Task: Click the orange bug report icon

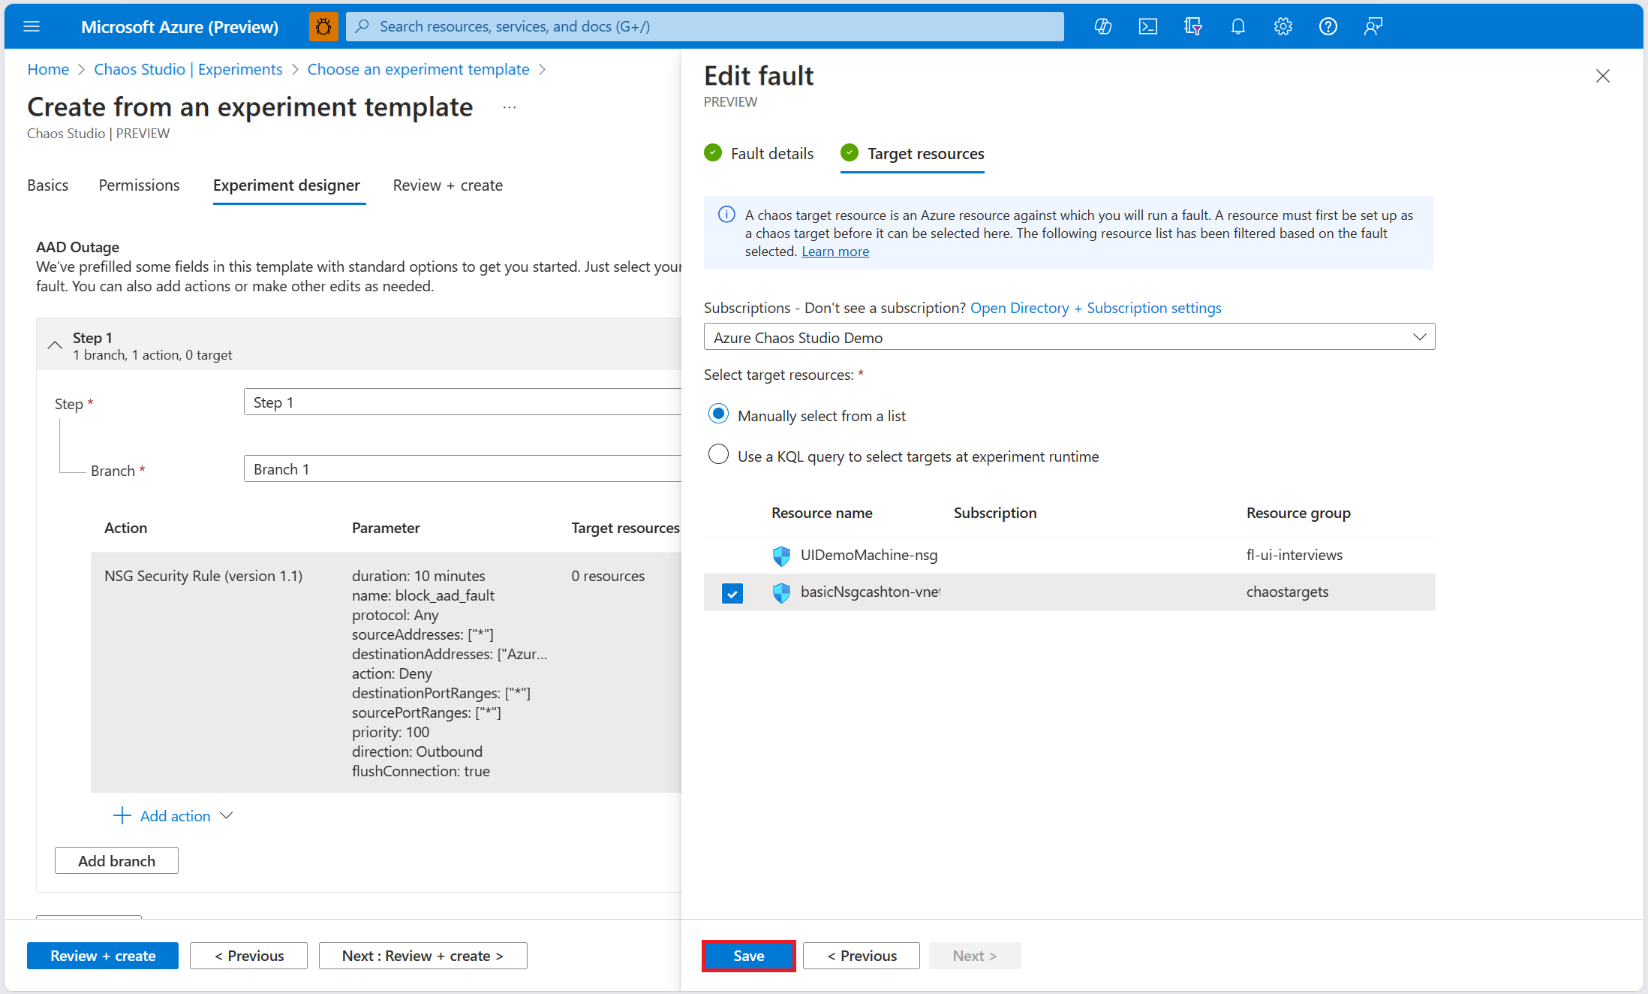Action: click(x=323, y=26)
